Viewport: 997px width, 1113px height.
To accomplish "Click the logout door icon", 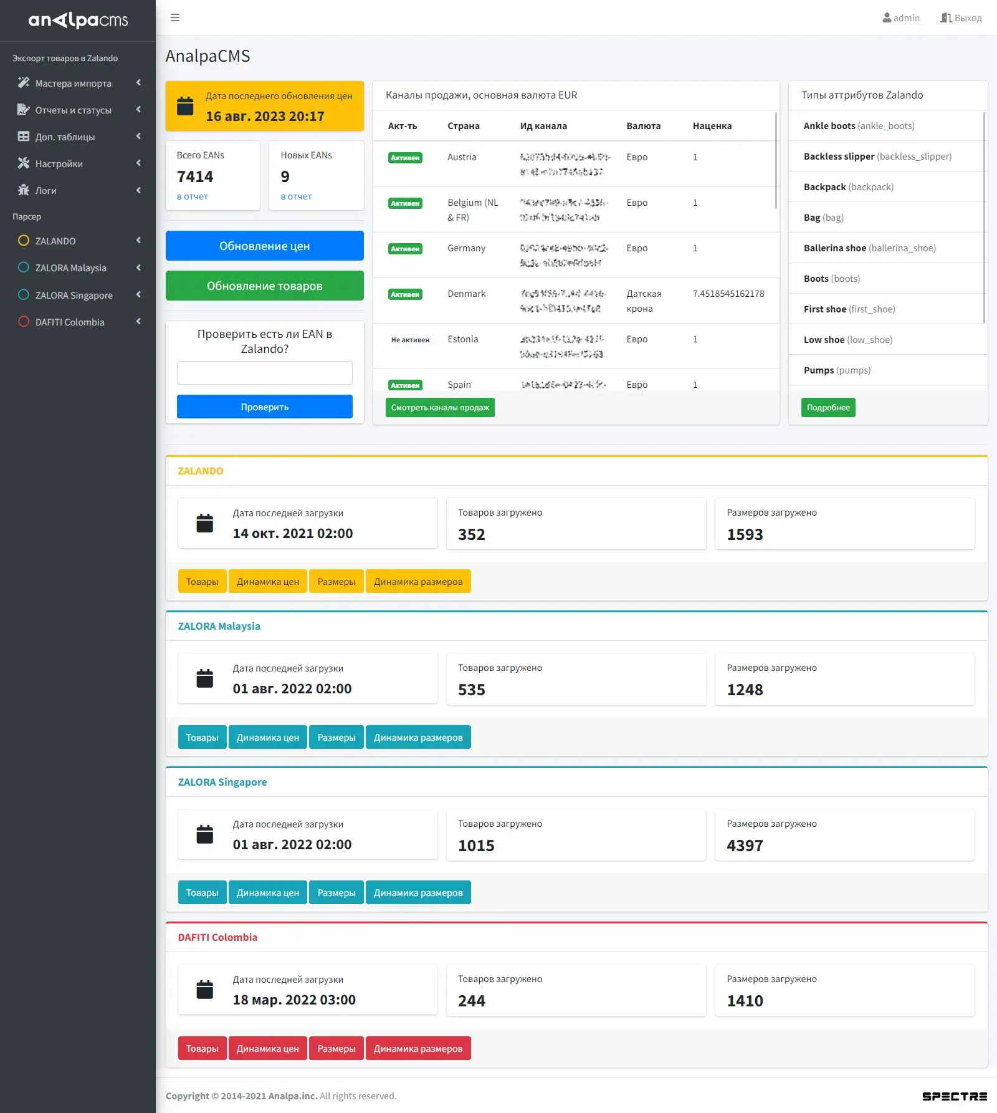I will coord(946,18).
